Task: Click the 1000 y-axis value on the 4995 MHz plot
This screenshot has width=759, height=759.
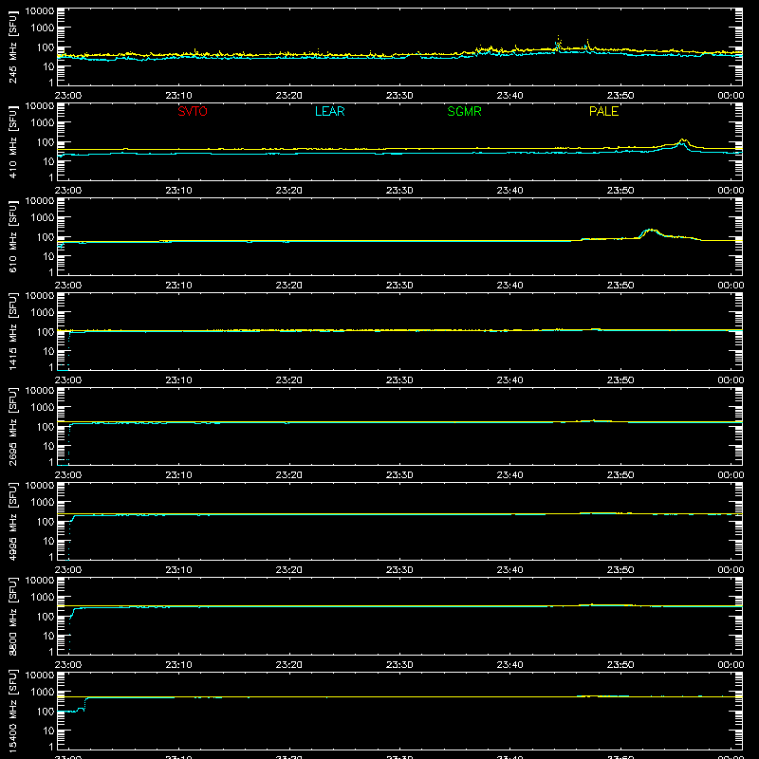Action: pyautogui.click(x=43, y=503)
